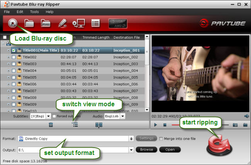
Task: Click the Title002 clip icon
Action: (19, 57)
